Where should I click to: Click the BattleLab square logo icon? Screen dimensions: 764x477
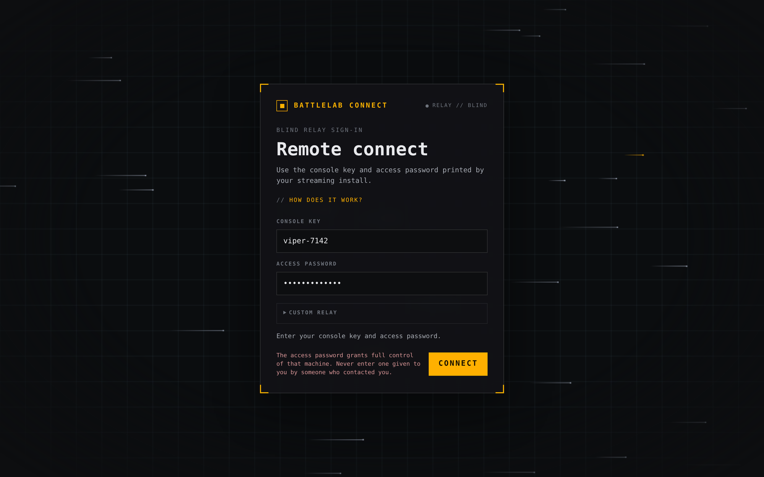tap(282, 106)
